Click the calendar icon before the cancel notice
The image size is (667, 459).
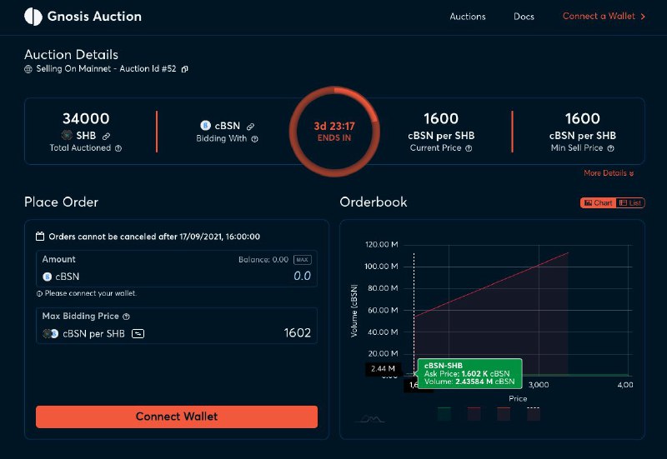point(40,237)
